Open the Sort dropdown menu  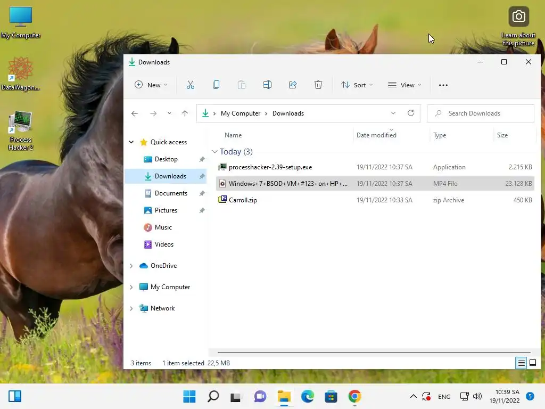(x=357, y=85)
